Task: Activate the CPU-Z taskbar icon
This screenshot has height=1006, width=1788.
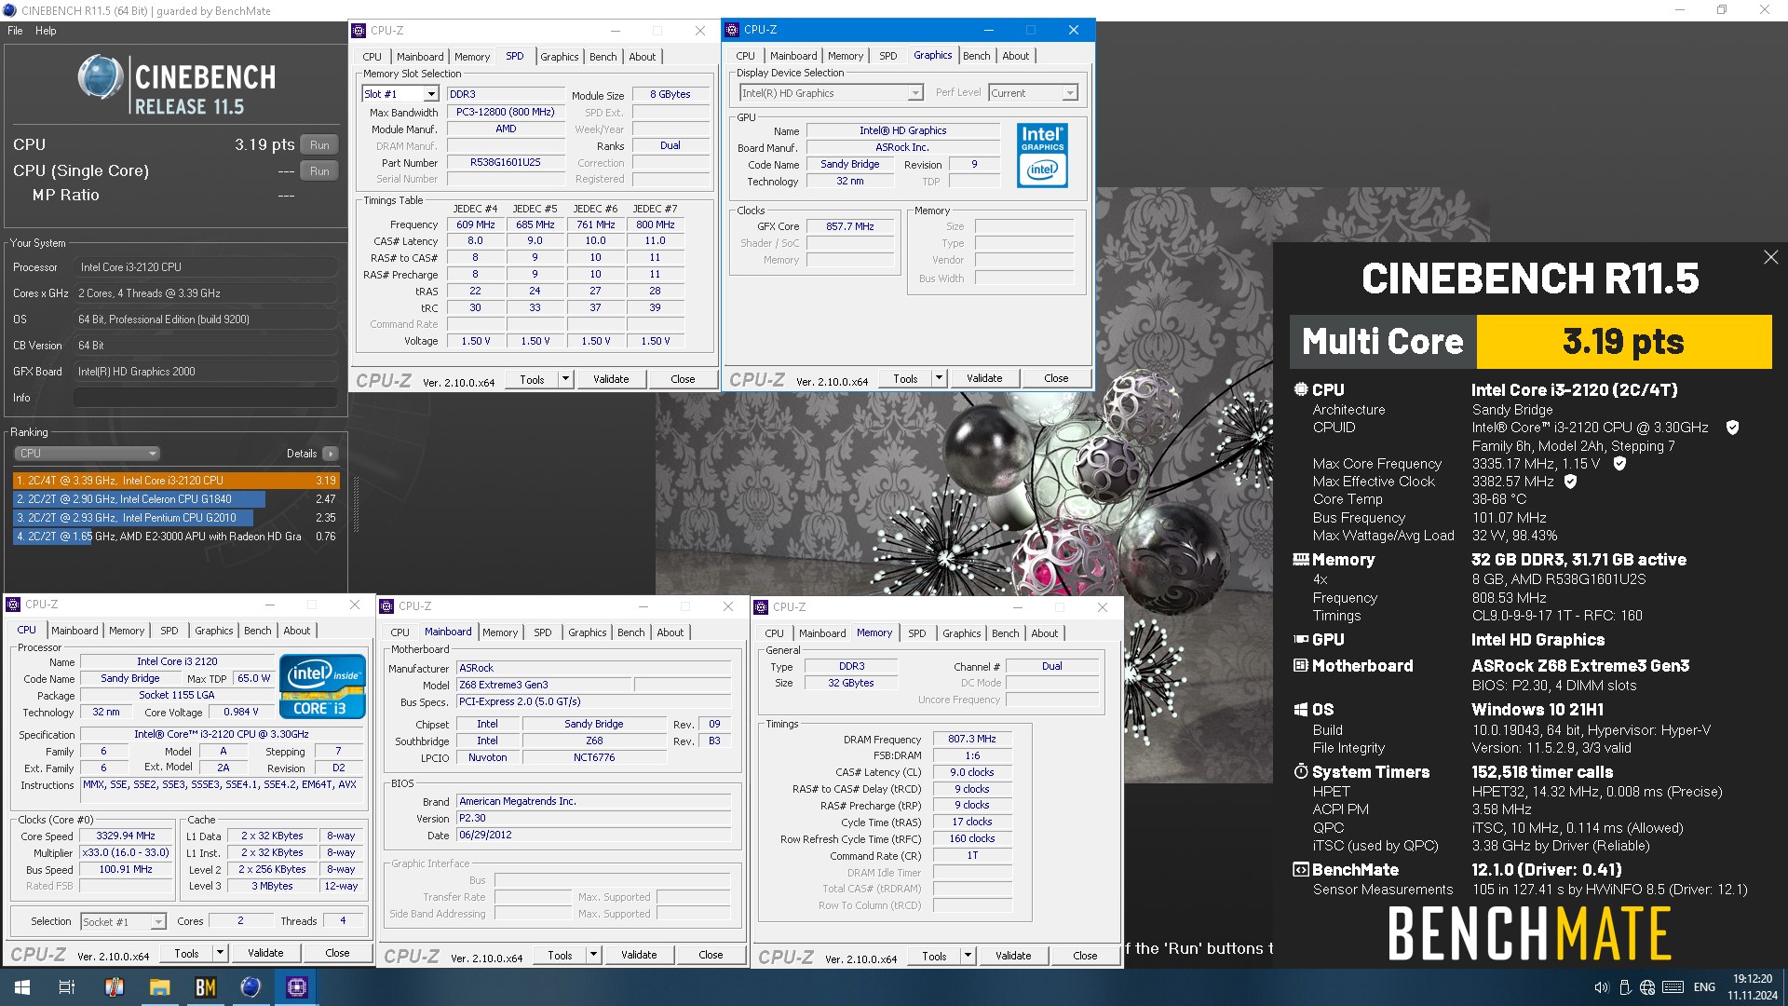Action: tap(296, 987)
